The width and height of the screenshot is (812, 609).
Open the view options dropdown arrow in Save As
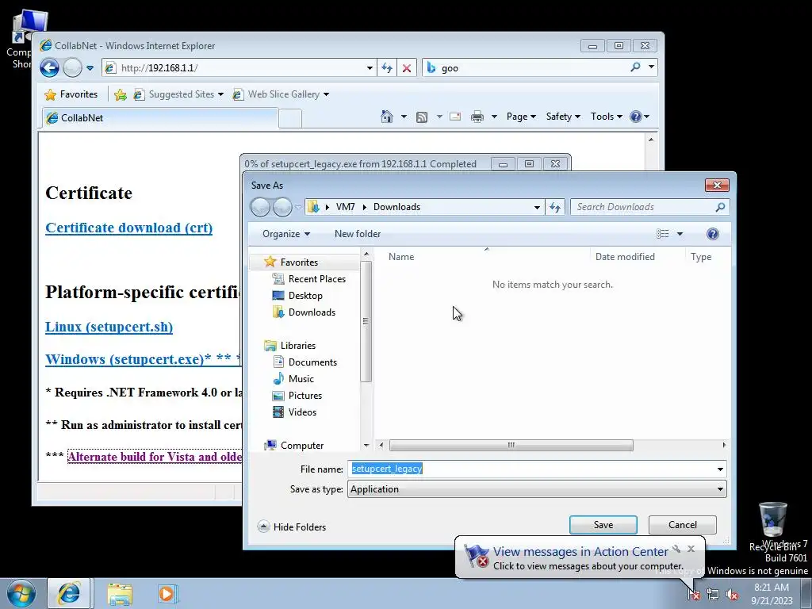pyautogui.click(x=680, y=234)
